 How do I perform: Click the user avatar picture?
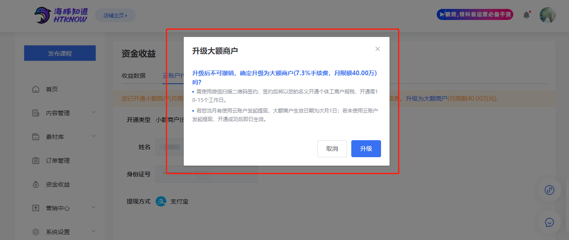(x=547, y=15)
